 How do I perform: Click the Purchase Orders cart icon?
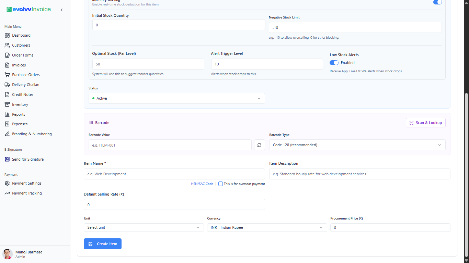pos(7,75)
